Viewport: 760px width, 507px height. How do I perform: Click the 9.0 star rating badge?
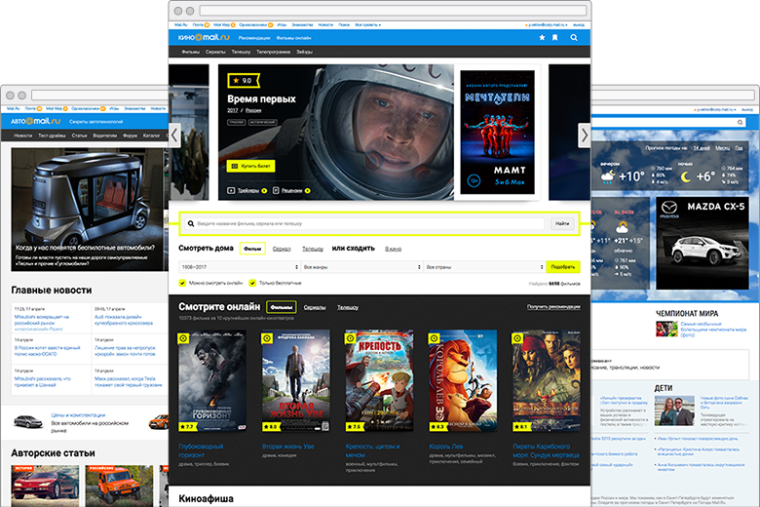pyautogui.click(x=244, y=81)
